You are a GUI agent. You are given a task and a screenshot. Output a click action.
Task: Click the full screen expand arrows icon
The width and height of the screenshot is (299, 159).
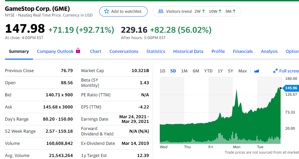pos(275,71)
